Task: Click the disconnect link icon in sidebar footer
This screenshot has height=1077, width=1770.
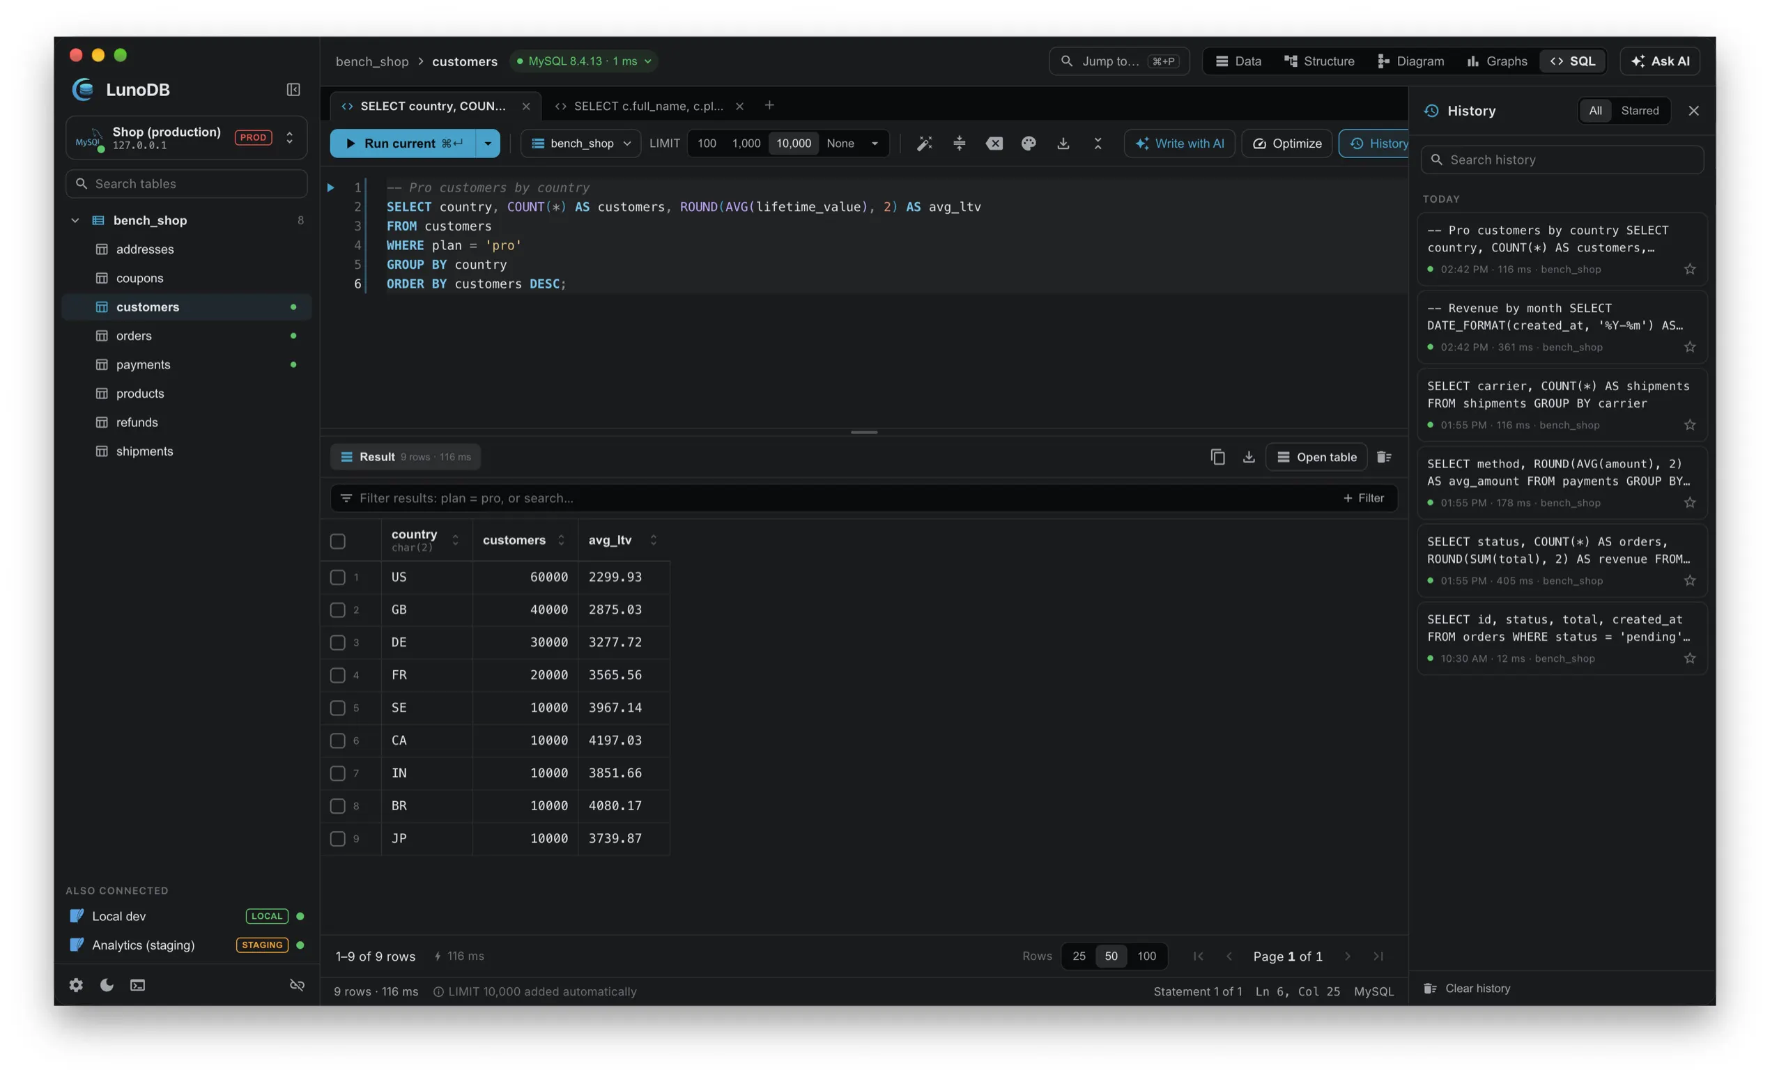Action: point(297,985)
